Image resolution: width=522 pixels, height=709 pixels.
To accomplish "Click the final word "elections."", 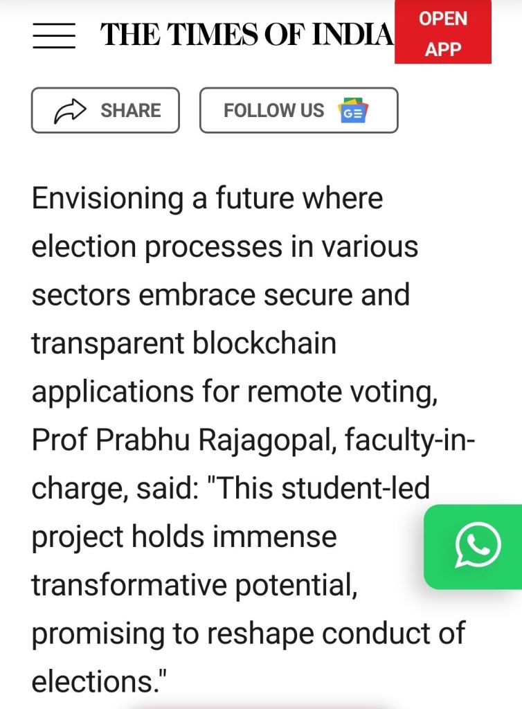I will pyautogui.click(x=100, y=682).
